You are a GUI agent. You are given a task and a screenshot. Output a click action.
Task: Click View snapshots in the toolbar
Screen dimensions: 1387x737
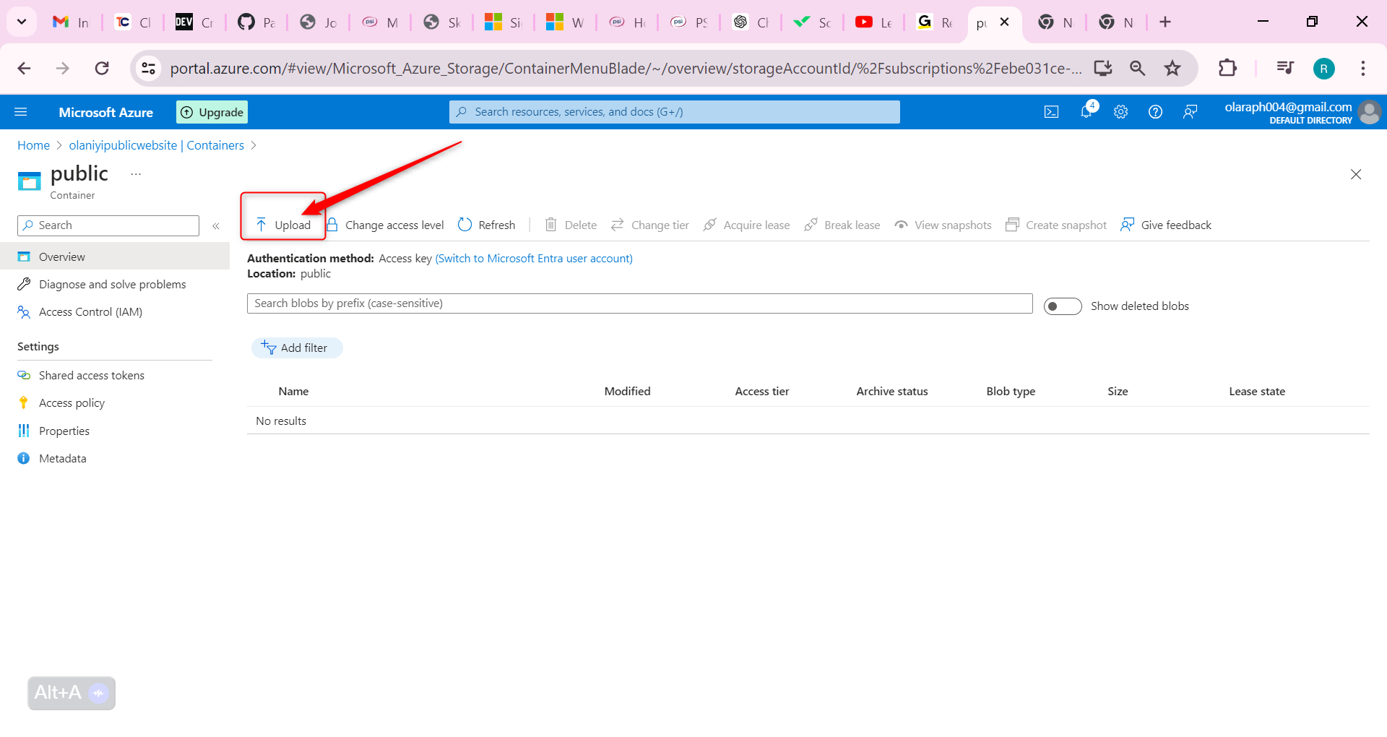coord(943,225)
